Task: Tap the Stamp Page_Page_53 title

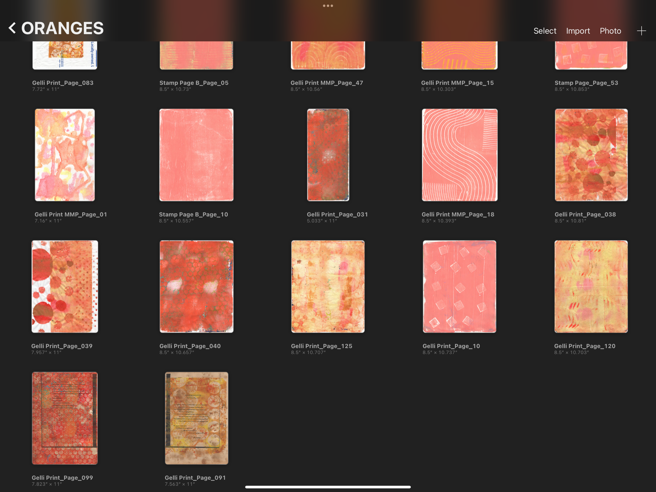Action: coord(587,83)
